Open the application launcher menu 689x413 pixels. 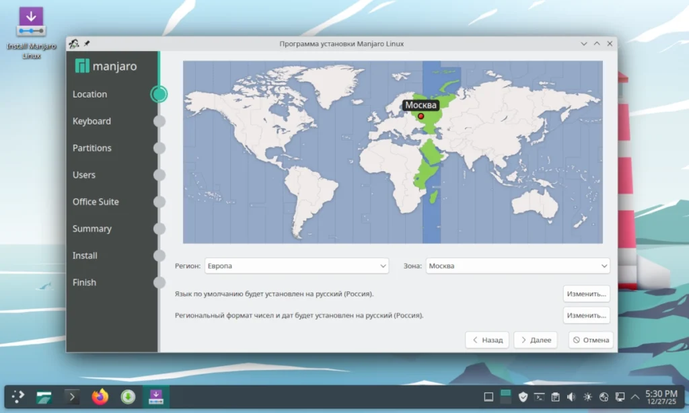(x=18, y=397)
